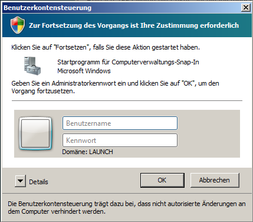The image size is (253, 222).
Task: Focus the Kennwort password field
Action: 120,141
